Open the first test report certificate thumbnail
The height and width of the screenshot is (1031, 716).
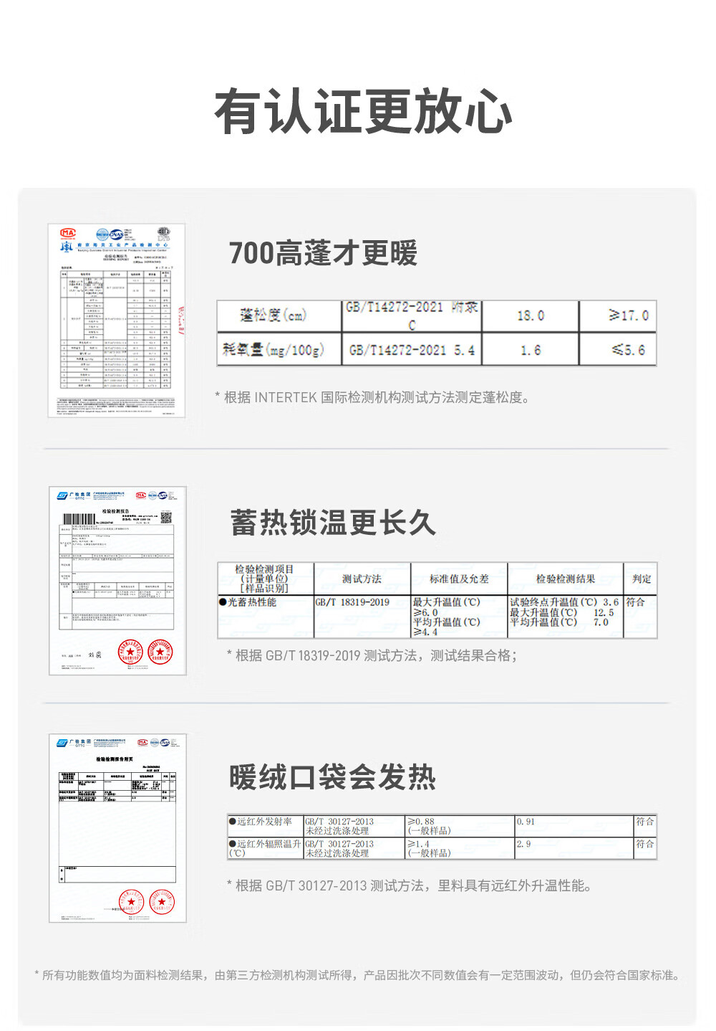(x=116, y=320)
